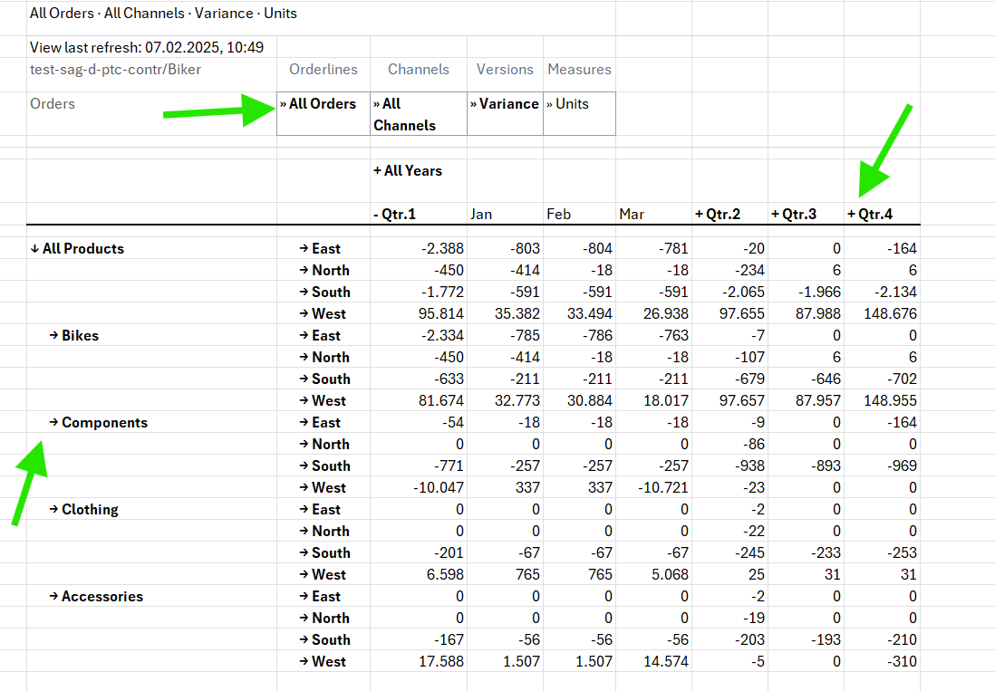Expand the All Years header
The image size is (995, 691).
coord(408,170)
